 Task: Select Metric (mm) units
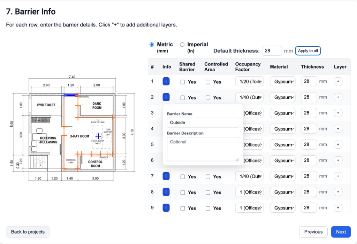coord(152,45)
